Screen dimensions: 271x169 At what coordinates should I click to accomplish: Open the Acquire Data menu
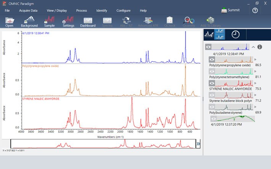(28, 11)
